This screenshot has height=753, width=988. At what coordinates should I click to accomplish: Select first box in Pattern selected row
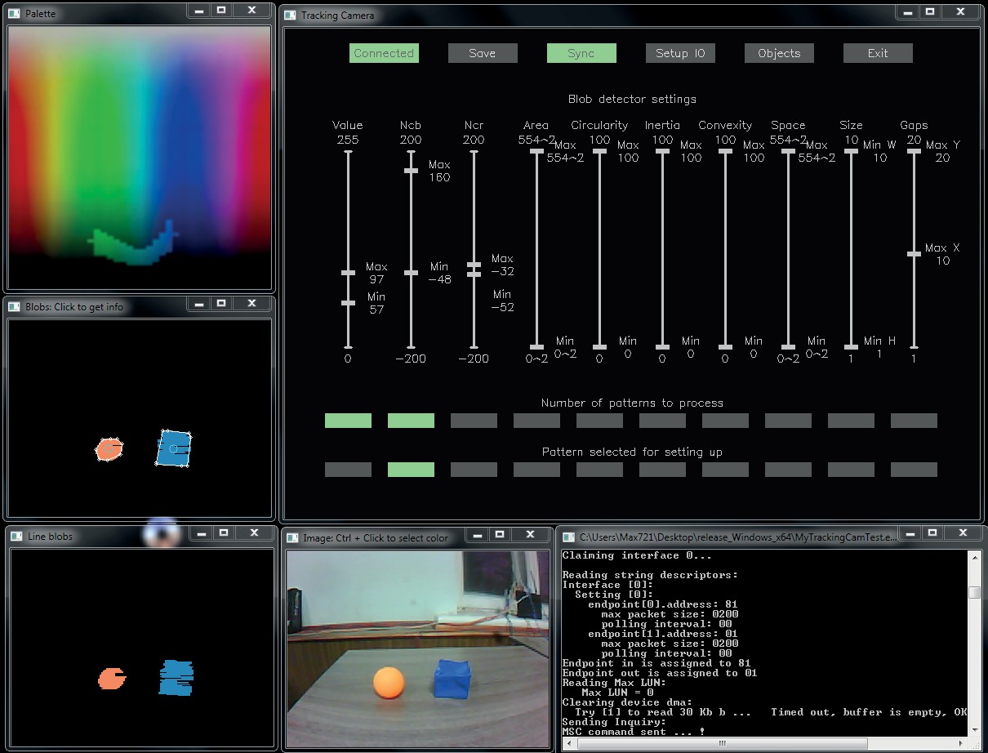coord(348,470)
